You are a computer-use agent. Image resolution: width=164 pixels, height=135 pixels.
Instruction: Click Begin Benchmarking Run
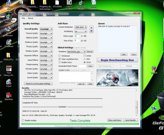[117, 60]
